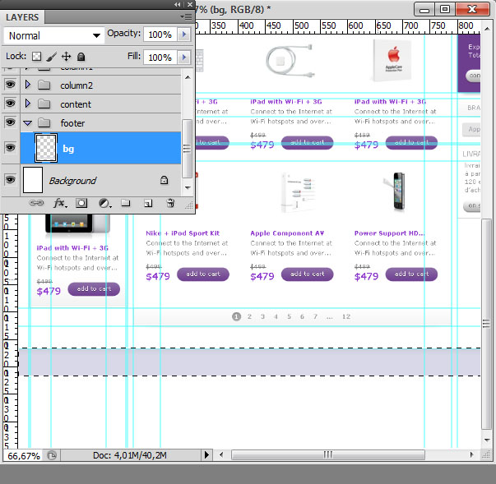This screenshot has height=484, width=496.
Task: Hide the column2 group
Action: coord(10,85)
